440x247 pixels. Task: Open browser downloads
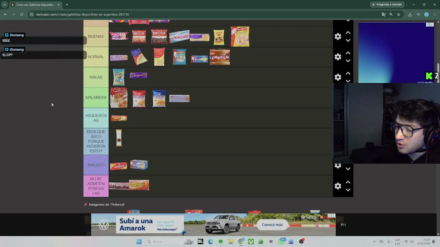pos(410,14)
